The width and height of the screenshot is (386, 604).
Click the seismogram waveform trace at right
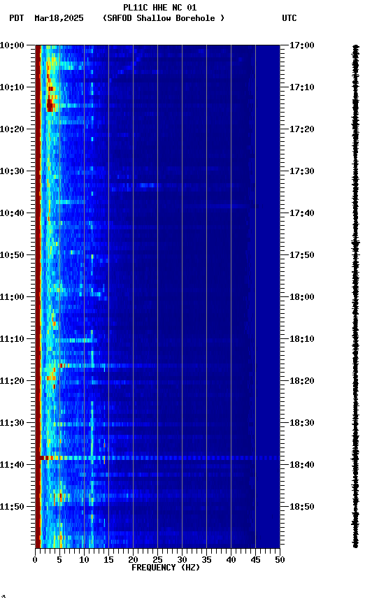355,296
